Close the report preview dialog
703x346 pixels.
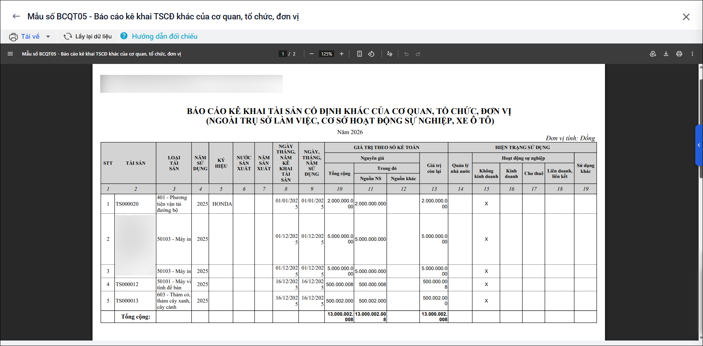pos(686,17)
